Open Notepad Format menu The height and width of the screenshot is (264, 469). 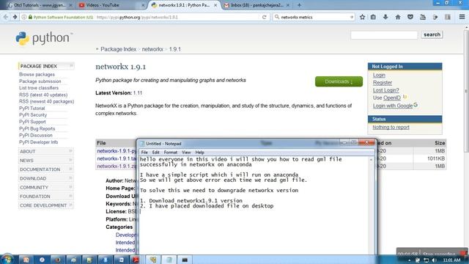171,153
